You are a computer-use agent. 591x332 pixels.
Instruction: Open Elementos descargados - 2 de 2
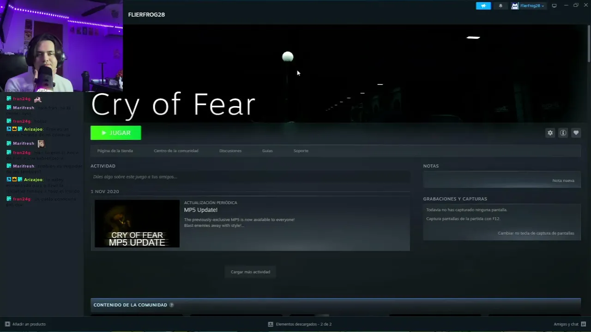pyautogui.click(x=304, y=324)
